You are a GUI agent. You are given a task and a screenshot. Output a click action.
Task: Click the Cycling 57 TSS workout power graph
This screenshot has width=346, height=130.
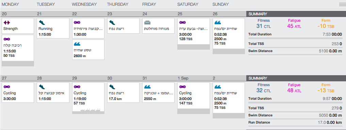click(x=88, y=111)
